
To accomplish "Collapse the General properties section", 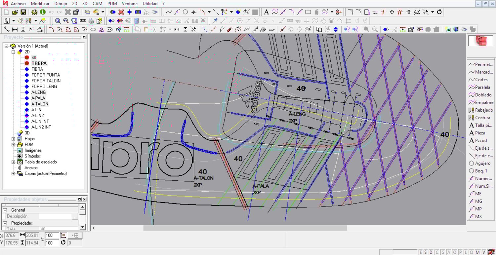I will (x=5, y=210).
